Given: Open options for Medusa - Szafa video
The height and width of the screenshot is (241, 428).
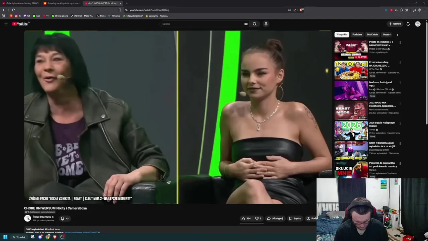Looking at the screenshot, I should [x=400, y=83].
